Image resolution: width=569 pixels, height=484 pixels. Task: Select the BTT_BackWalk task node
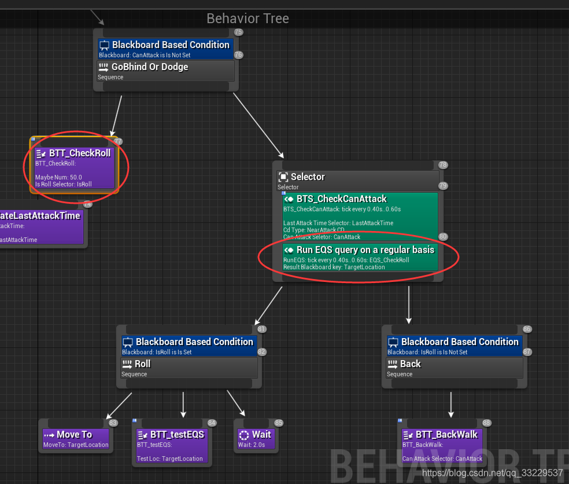pos(442,445)
